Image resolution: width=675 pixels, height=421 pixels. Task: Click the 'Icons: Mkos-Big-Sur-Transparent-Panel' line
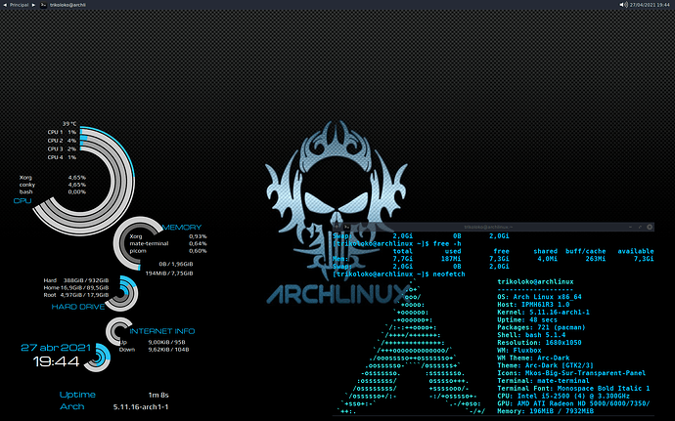pos(571,373)
